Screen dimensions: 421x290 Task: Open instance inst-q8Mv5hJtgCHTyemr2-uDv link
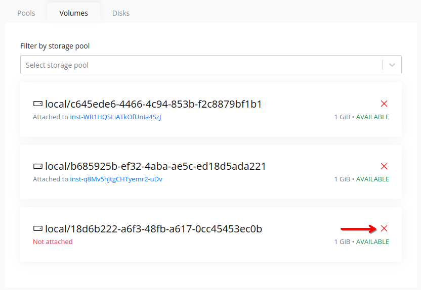(x=116, y=179)
